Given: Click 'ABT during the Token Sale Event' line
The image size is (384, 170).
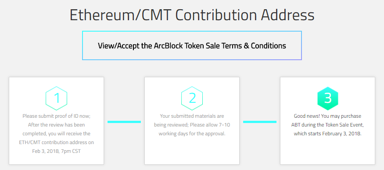Looking at the screenshot, I should point(328,125).
